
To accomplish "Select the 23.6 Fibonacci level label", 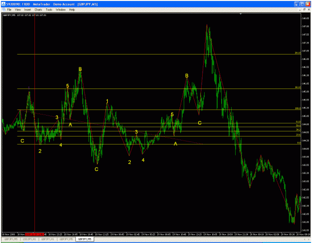I will (x=298, y=135).
